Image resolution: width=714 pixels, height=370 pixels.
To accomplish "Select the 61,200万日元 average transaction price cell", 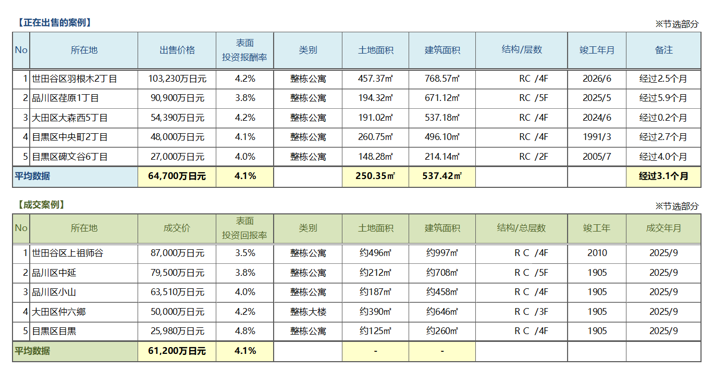I will tap(177, 351).
